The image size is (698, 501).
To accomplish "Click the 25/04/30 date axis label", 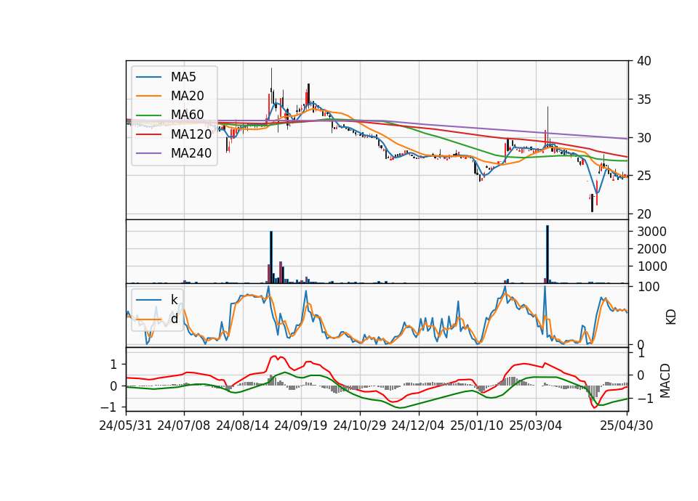I will pos(627,425).
